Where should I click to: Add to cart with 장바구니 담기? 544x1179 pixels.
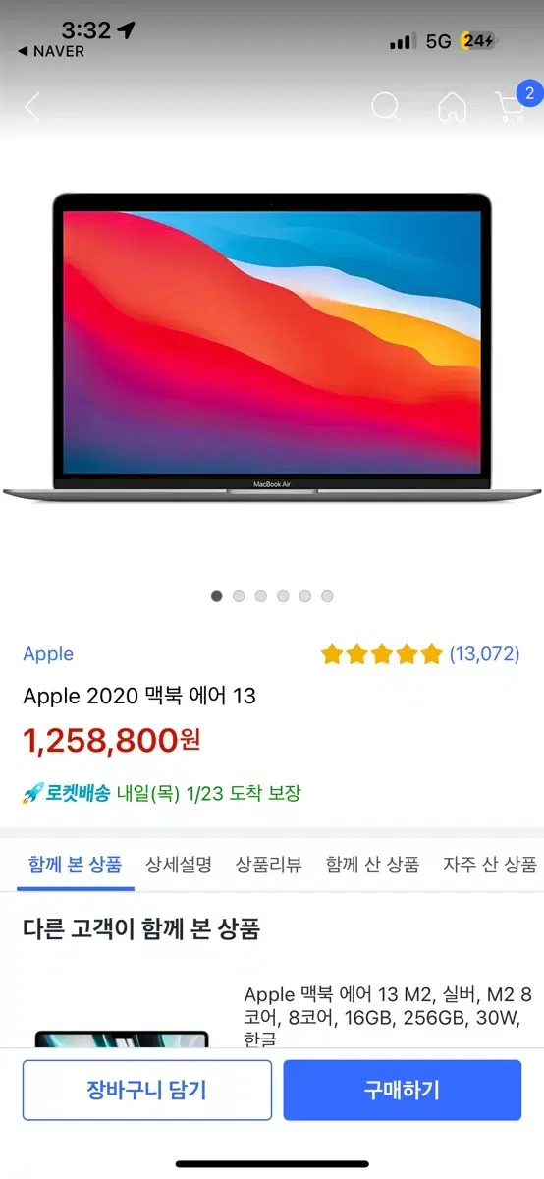pyautogui.click(x=146, y=1090)
